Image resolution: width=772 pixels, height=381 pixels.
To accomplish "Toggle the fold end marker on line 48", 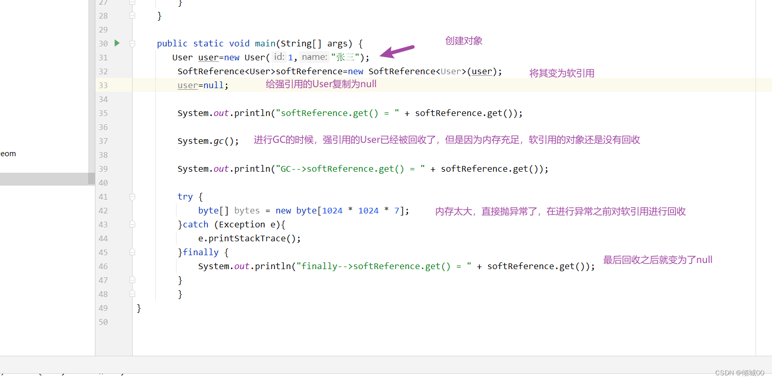I will [x=133, y=294].
